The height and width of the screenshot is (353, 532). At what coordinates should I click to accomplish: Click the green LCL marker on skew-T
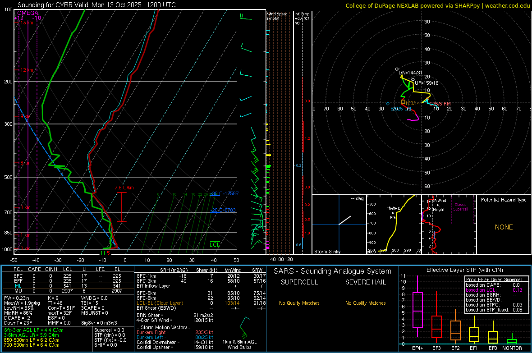(215, 244)
